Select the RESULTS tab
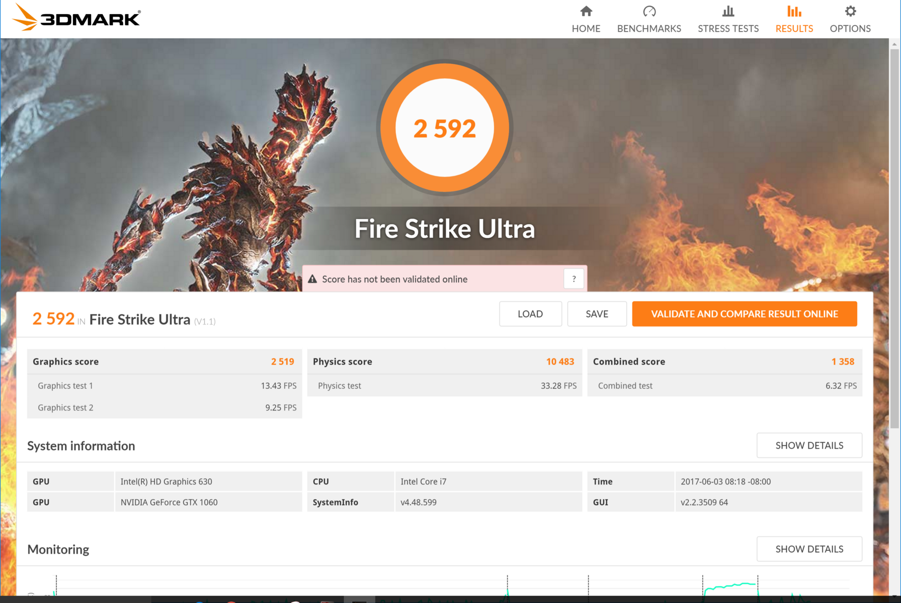Screen dimensions: 901x603 pyautogui.click(x=794, y=19)
